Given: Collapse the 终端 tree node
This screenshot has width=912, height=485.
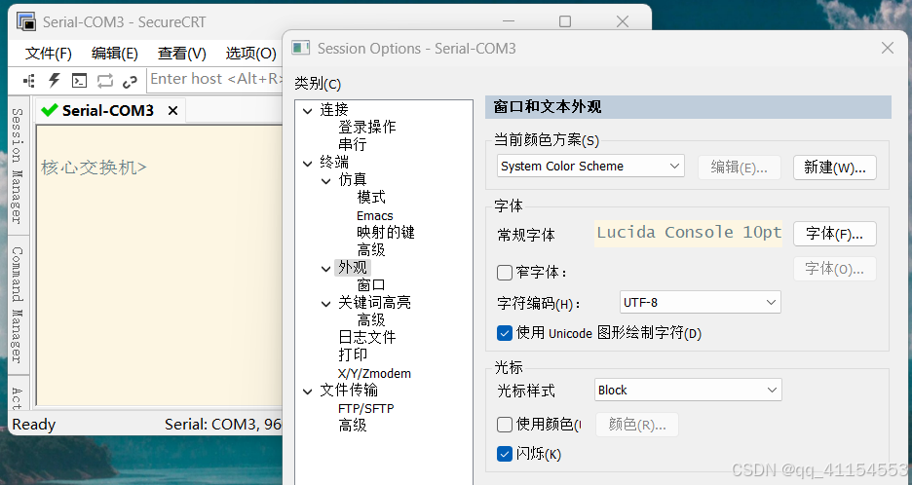Looking at the screenshot, I should [x=308, y=164].
